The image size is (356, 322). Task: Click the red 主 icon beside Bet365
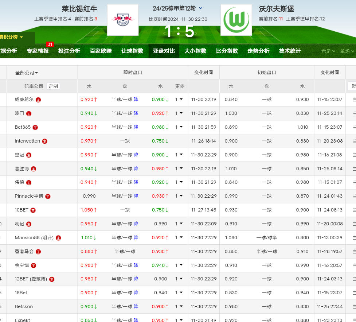click(x=35, y=127)
